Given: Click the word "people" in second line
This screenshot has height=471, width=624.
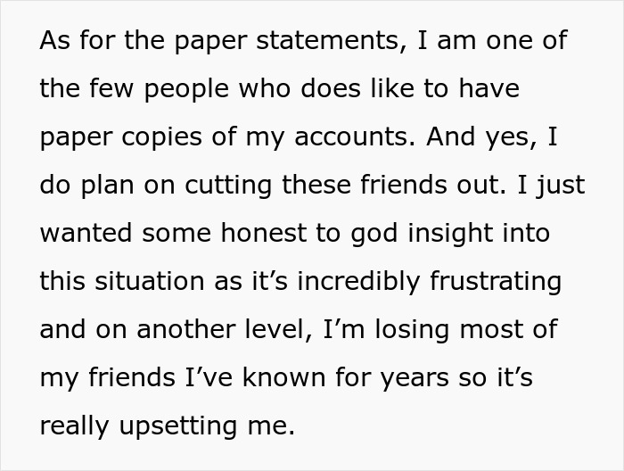Looking at the screenshot, I should [x=186, y=89].
